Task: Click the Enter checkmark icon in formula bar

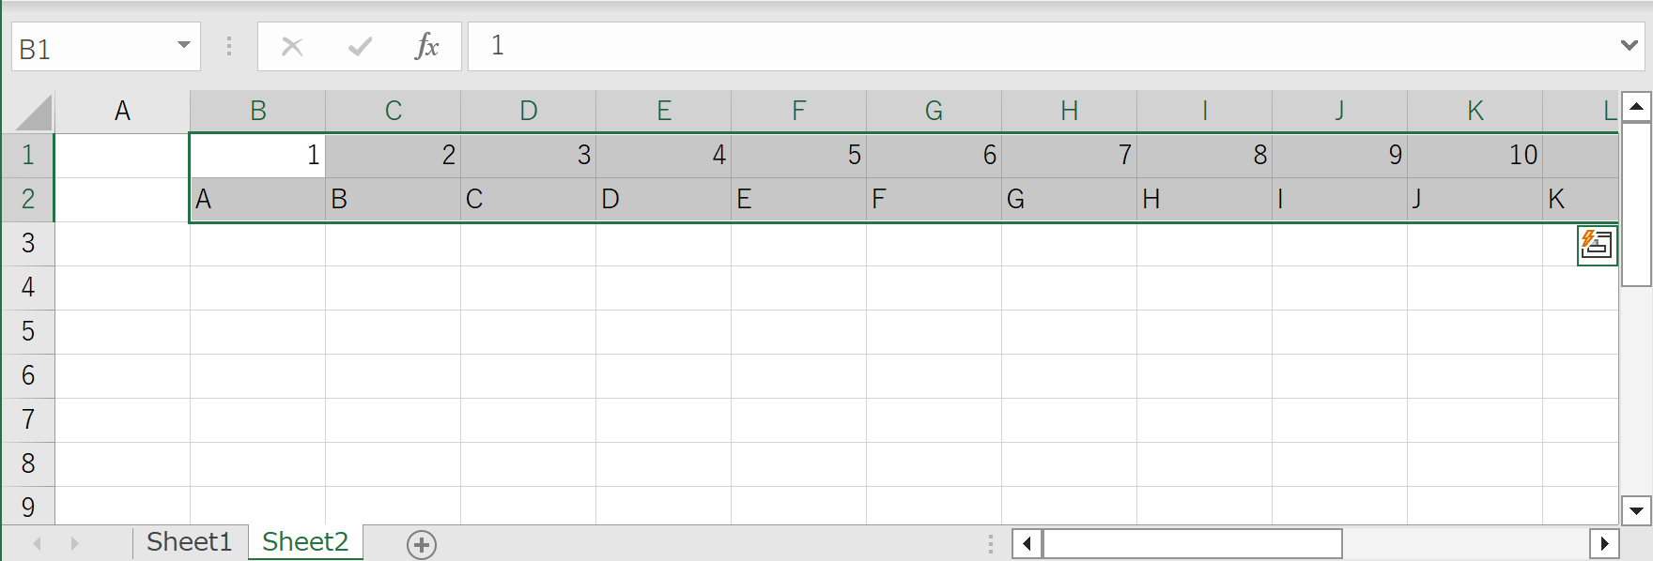Action: click(x=360, y=46)
